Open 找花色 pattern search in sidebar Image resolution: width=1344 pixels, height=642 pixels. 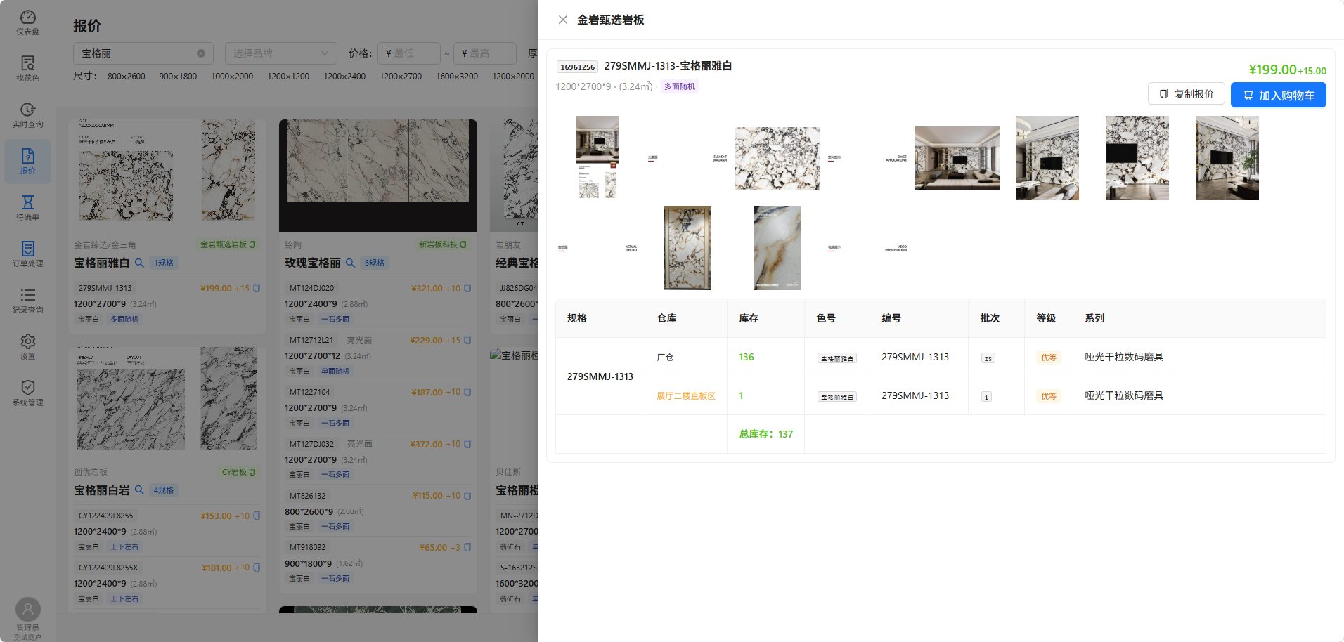(x=27, y=69)
